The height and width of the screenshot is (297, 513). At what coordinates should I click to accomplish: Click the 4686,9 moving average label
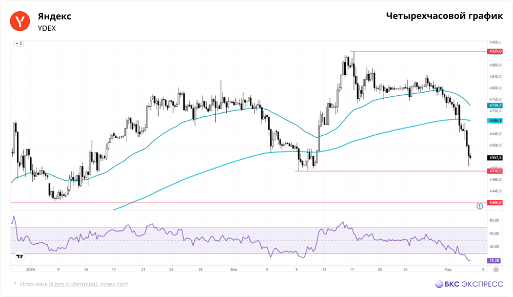click(x=495, y=120)
